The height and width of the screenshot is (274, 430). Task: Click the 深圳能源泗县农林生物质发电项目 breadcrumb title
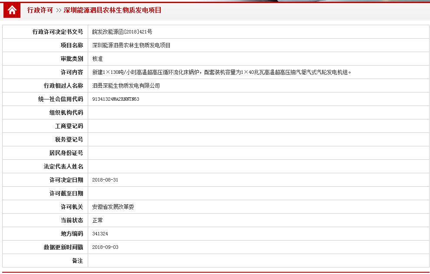click(112, 10)
